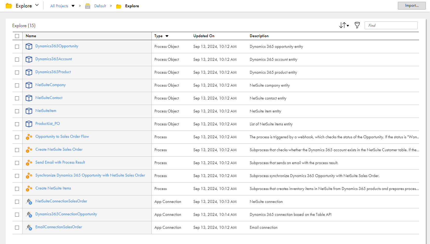Check the Create NetSuite Items row checkbox
Image resolution: width=430 pixels, height=244 pixels.
coord(17,189)
